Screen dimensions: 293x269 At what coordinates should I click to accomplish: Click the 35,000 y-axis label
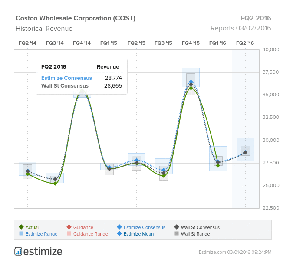click(271, 95)
